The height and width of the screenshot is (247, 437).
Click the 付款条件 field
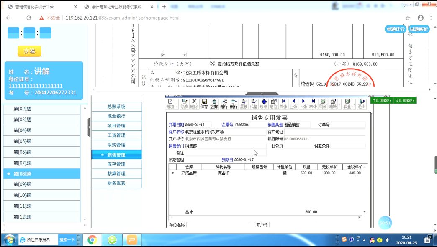point(348,146)
